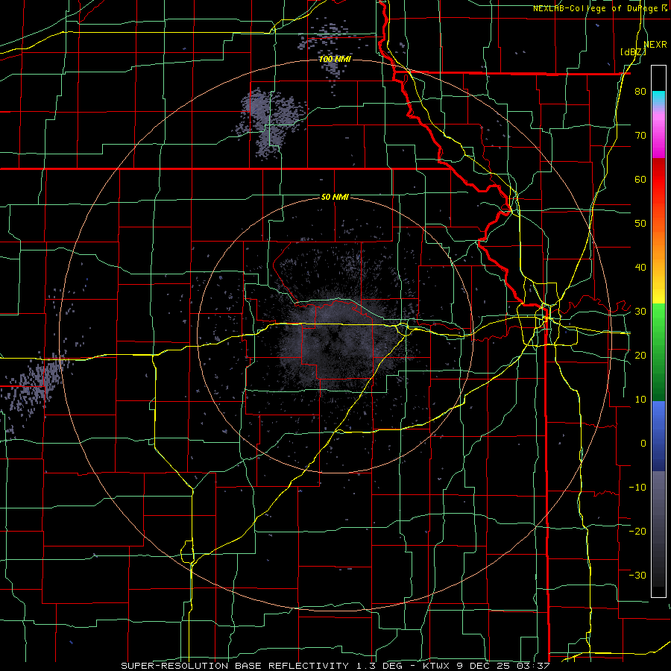Click the 30 value on the dBZ scale
Viewport: 671px width, 671px height.
pyautogui.click(x=640, y=312)
